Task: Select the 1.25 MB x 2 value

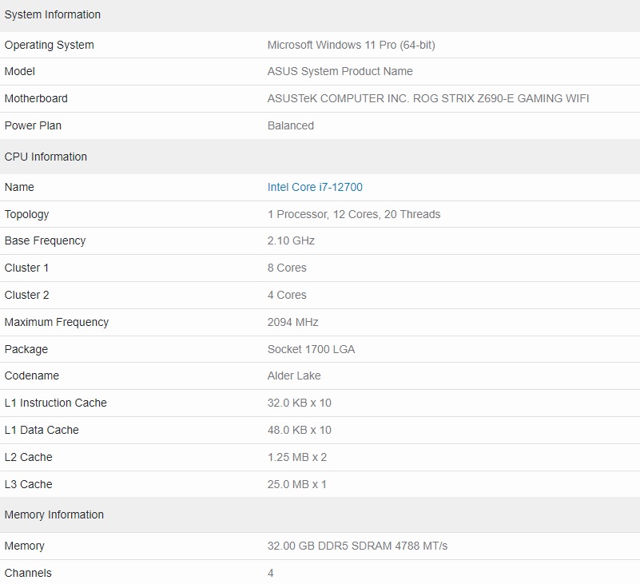Action: (297, 457)
